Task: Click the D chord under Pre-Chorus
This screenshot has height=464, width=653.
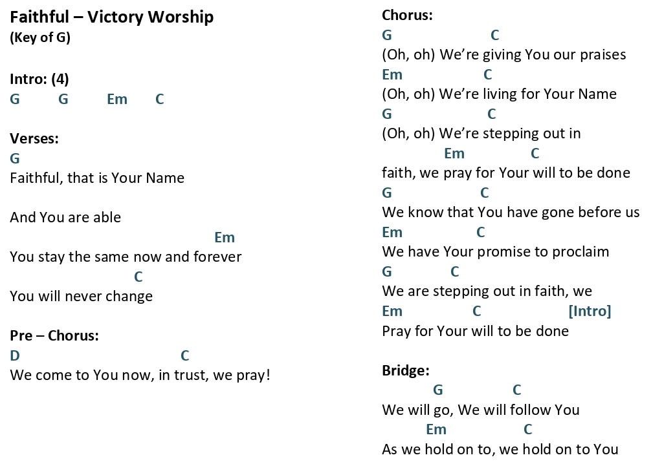Action: [x=15, y=355]
